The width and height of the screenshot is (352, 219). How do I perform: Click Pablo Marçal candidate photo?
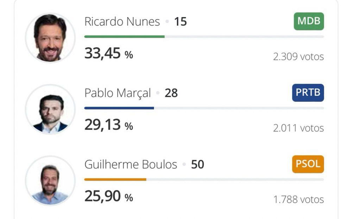click(x=50, y=109)
